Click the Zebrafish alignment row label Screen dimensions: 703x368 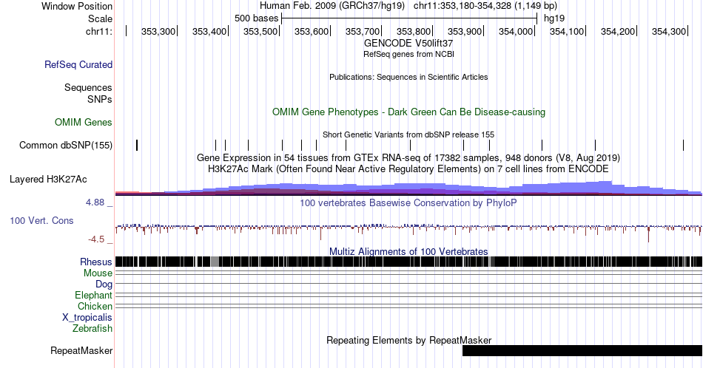pos(92,329)
